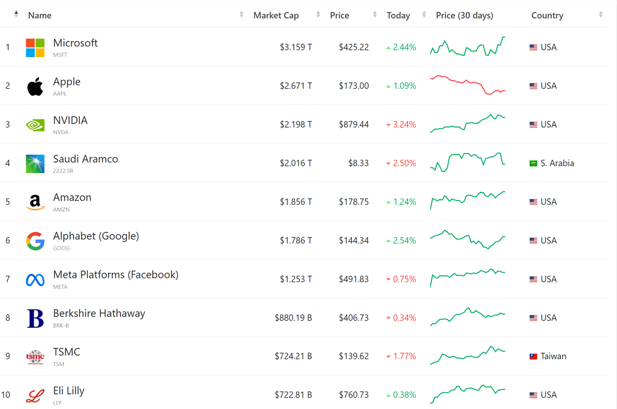Image resolution: width=617 pixels, height=409 pixels.
Task: Click Microsoft's 30-day price chart
Action: pyautogui.click(x=467, y=47)
